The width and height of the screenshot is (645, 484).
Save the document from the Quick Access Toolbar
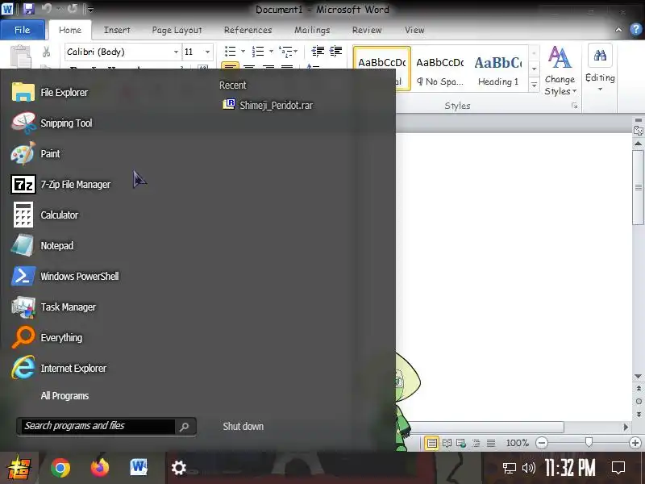(x=28, y=9)
